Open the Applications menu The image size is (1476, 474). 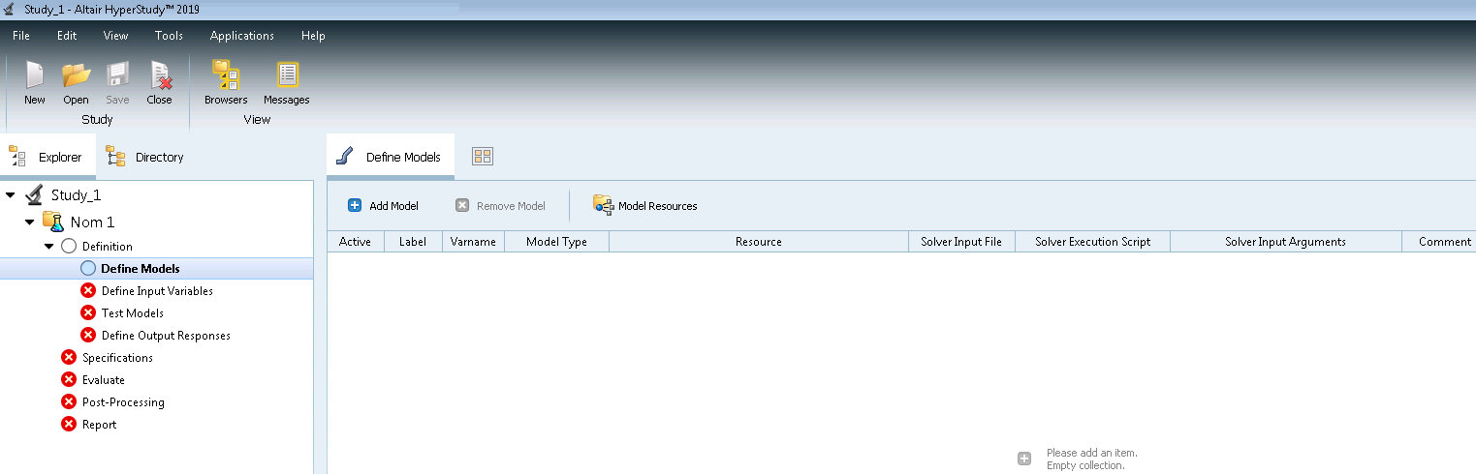pyautogui.click(x=241, y=36)
